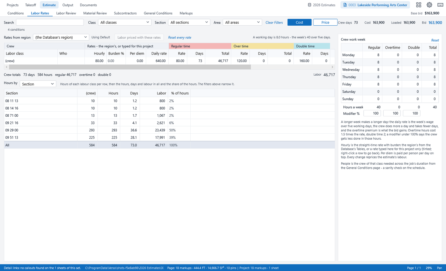446x271 pixels.
Task: Open the Material Review tab
Action: (95, 13)
